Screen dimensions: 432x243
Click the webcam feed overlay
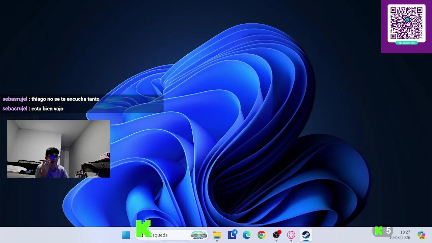[x=58, y=149]
